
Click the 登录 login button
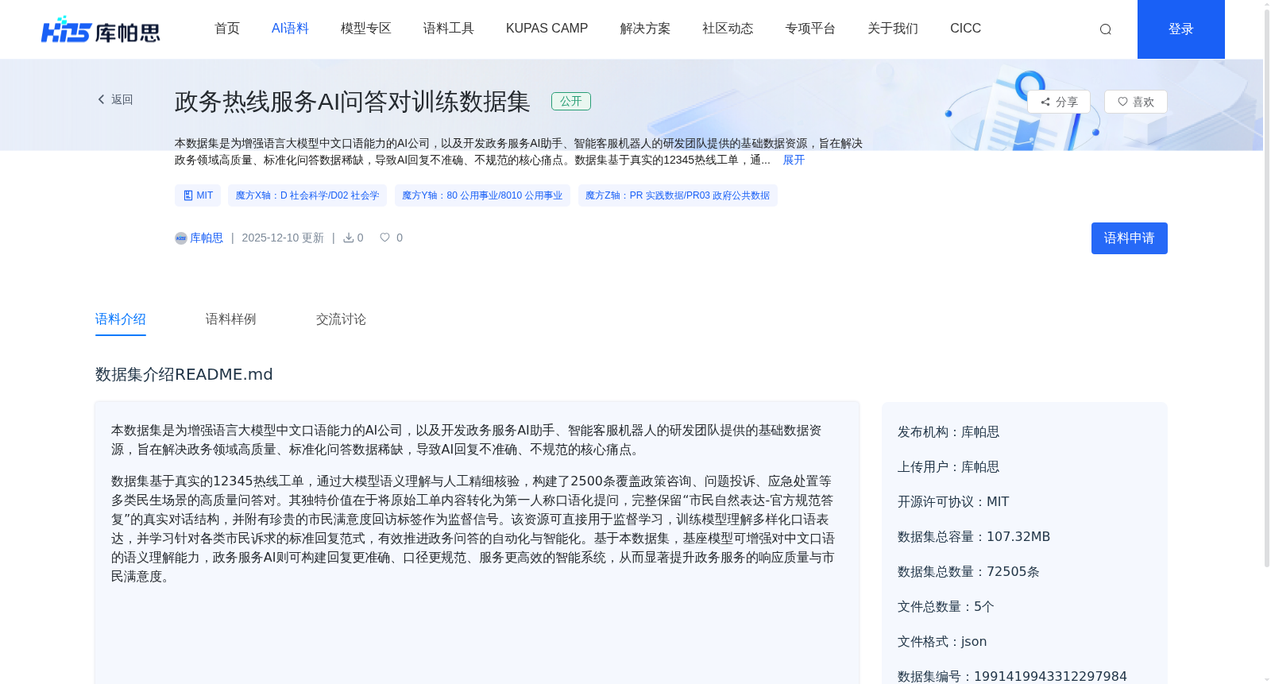point(1181,29)
